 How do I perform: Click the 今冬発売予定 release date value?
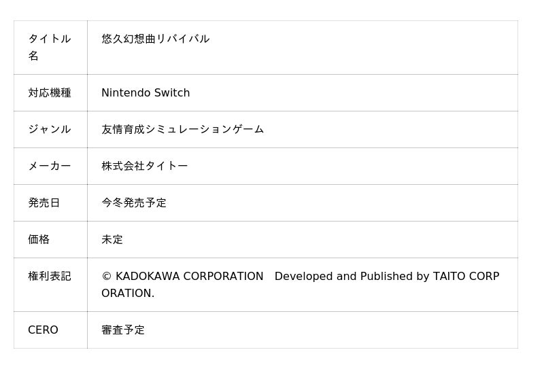pyautogui.click(x=134, y=203)
